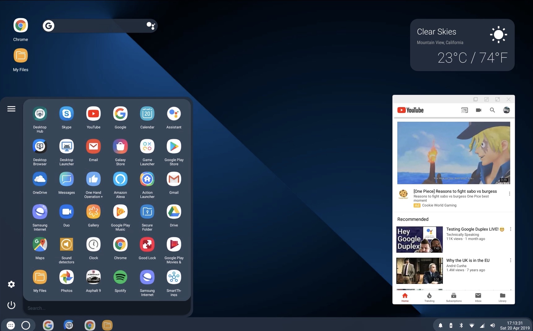Play the One Piece sabo vs burgess video
The image size is (533, 331).
(454, 153)
